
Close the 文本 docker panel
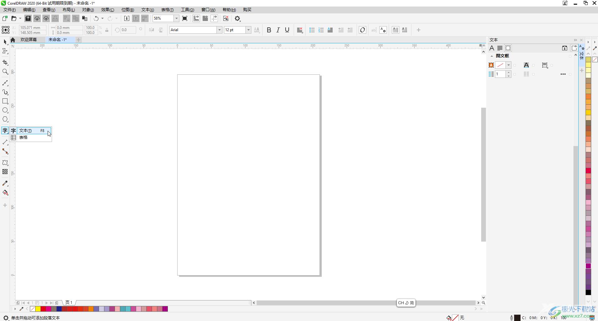pyautogui.click(x=581, y=40)
